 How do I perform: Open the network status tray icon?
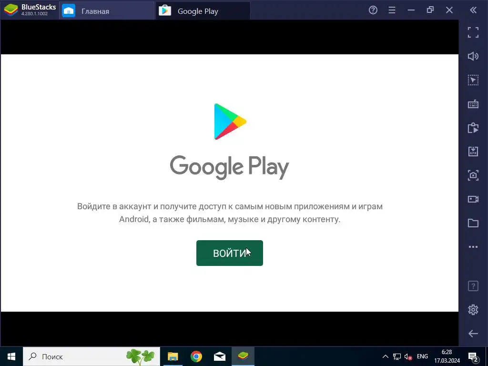(x=397, y=356)
